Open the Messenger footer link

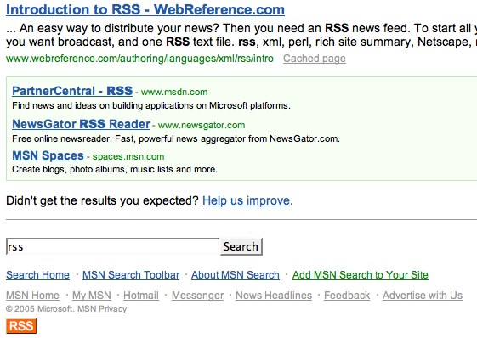(x=197, y=296)
